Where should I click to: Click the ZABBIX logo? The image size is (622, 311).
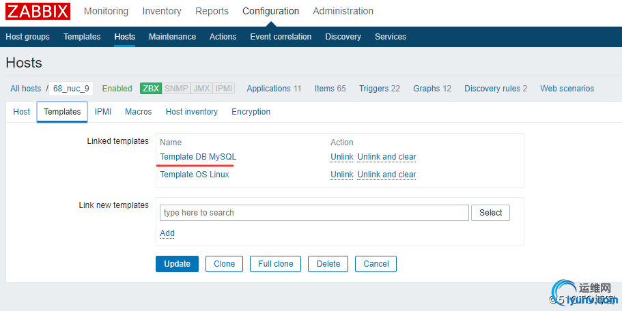point(38,12)
